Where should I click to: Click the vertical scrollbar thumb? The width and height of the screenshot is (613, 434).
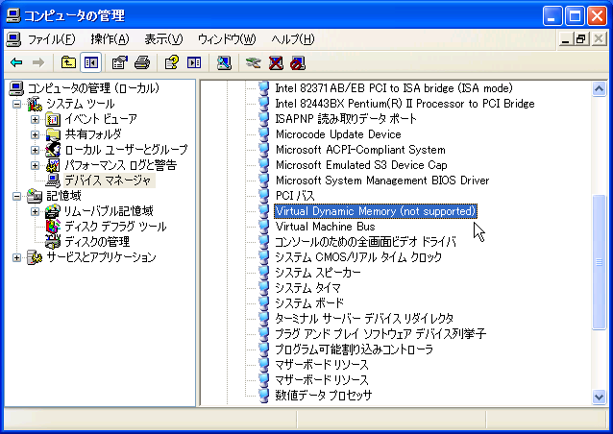point(599,262)
